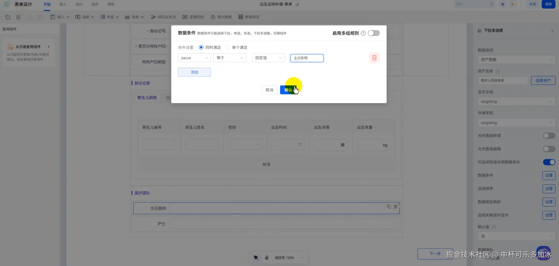Screen dimensions: 559x266
Task: Switch to the 开始 tab
Action: [x=47, y=4]
